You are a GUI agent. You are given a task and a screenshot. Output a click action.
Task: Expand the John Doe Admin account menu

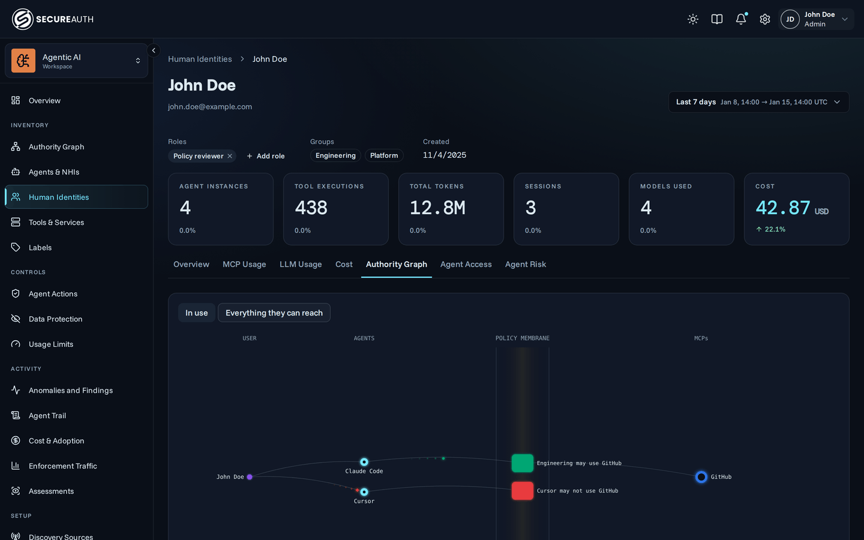[x=817, y=19]
